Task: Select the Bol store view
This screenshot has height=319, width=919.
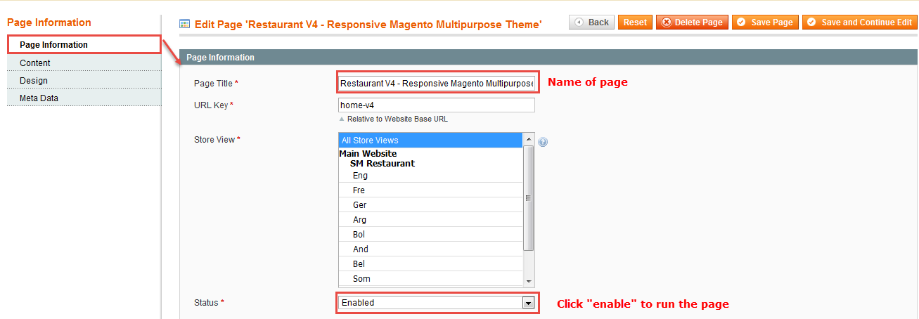Action: point(431,235)
